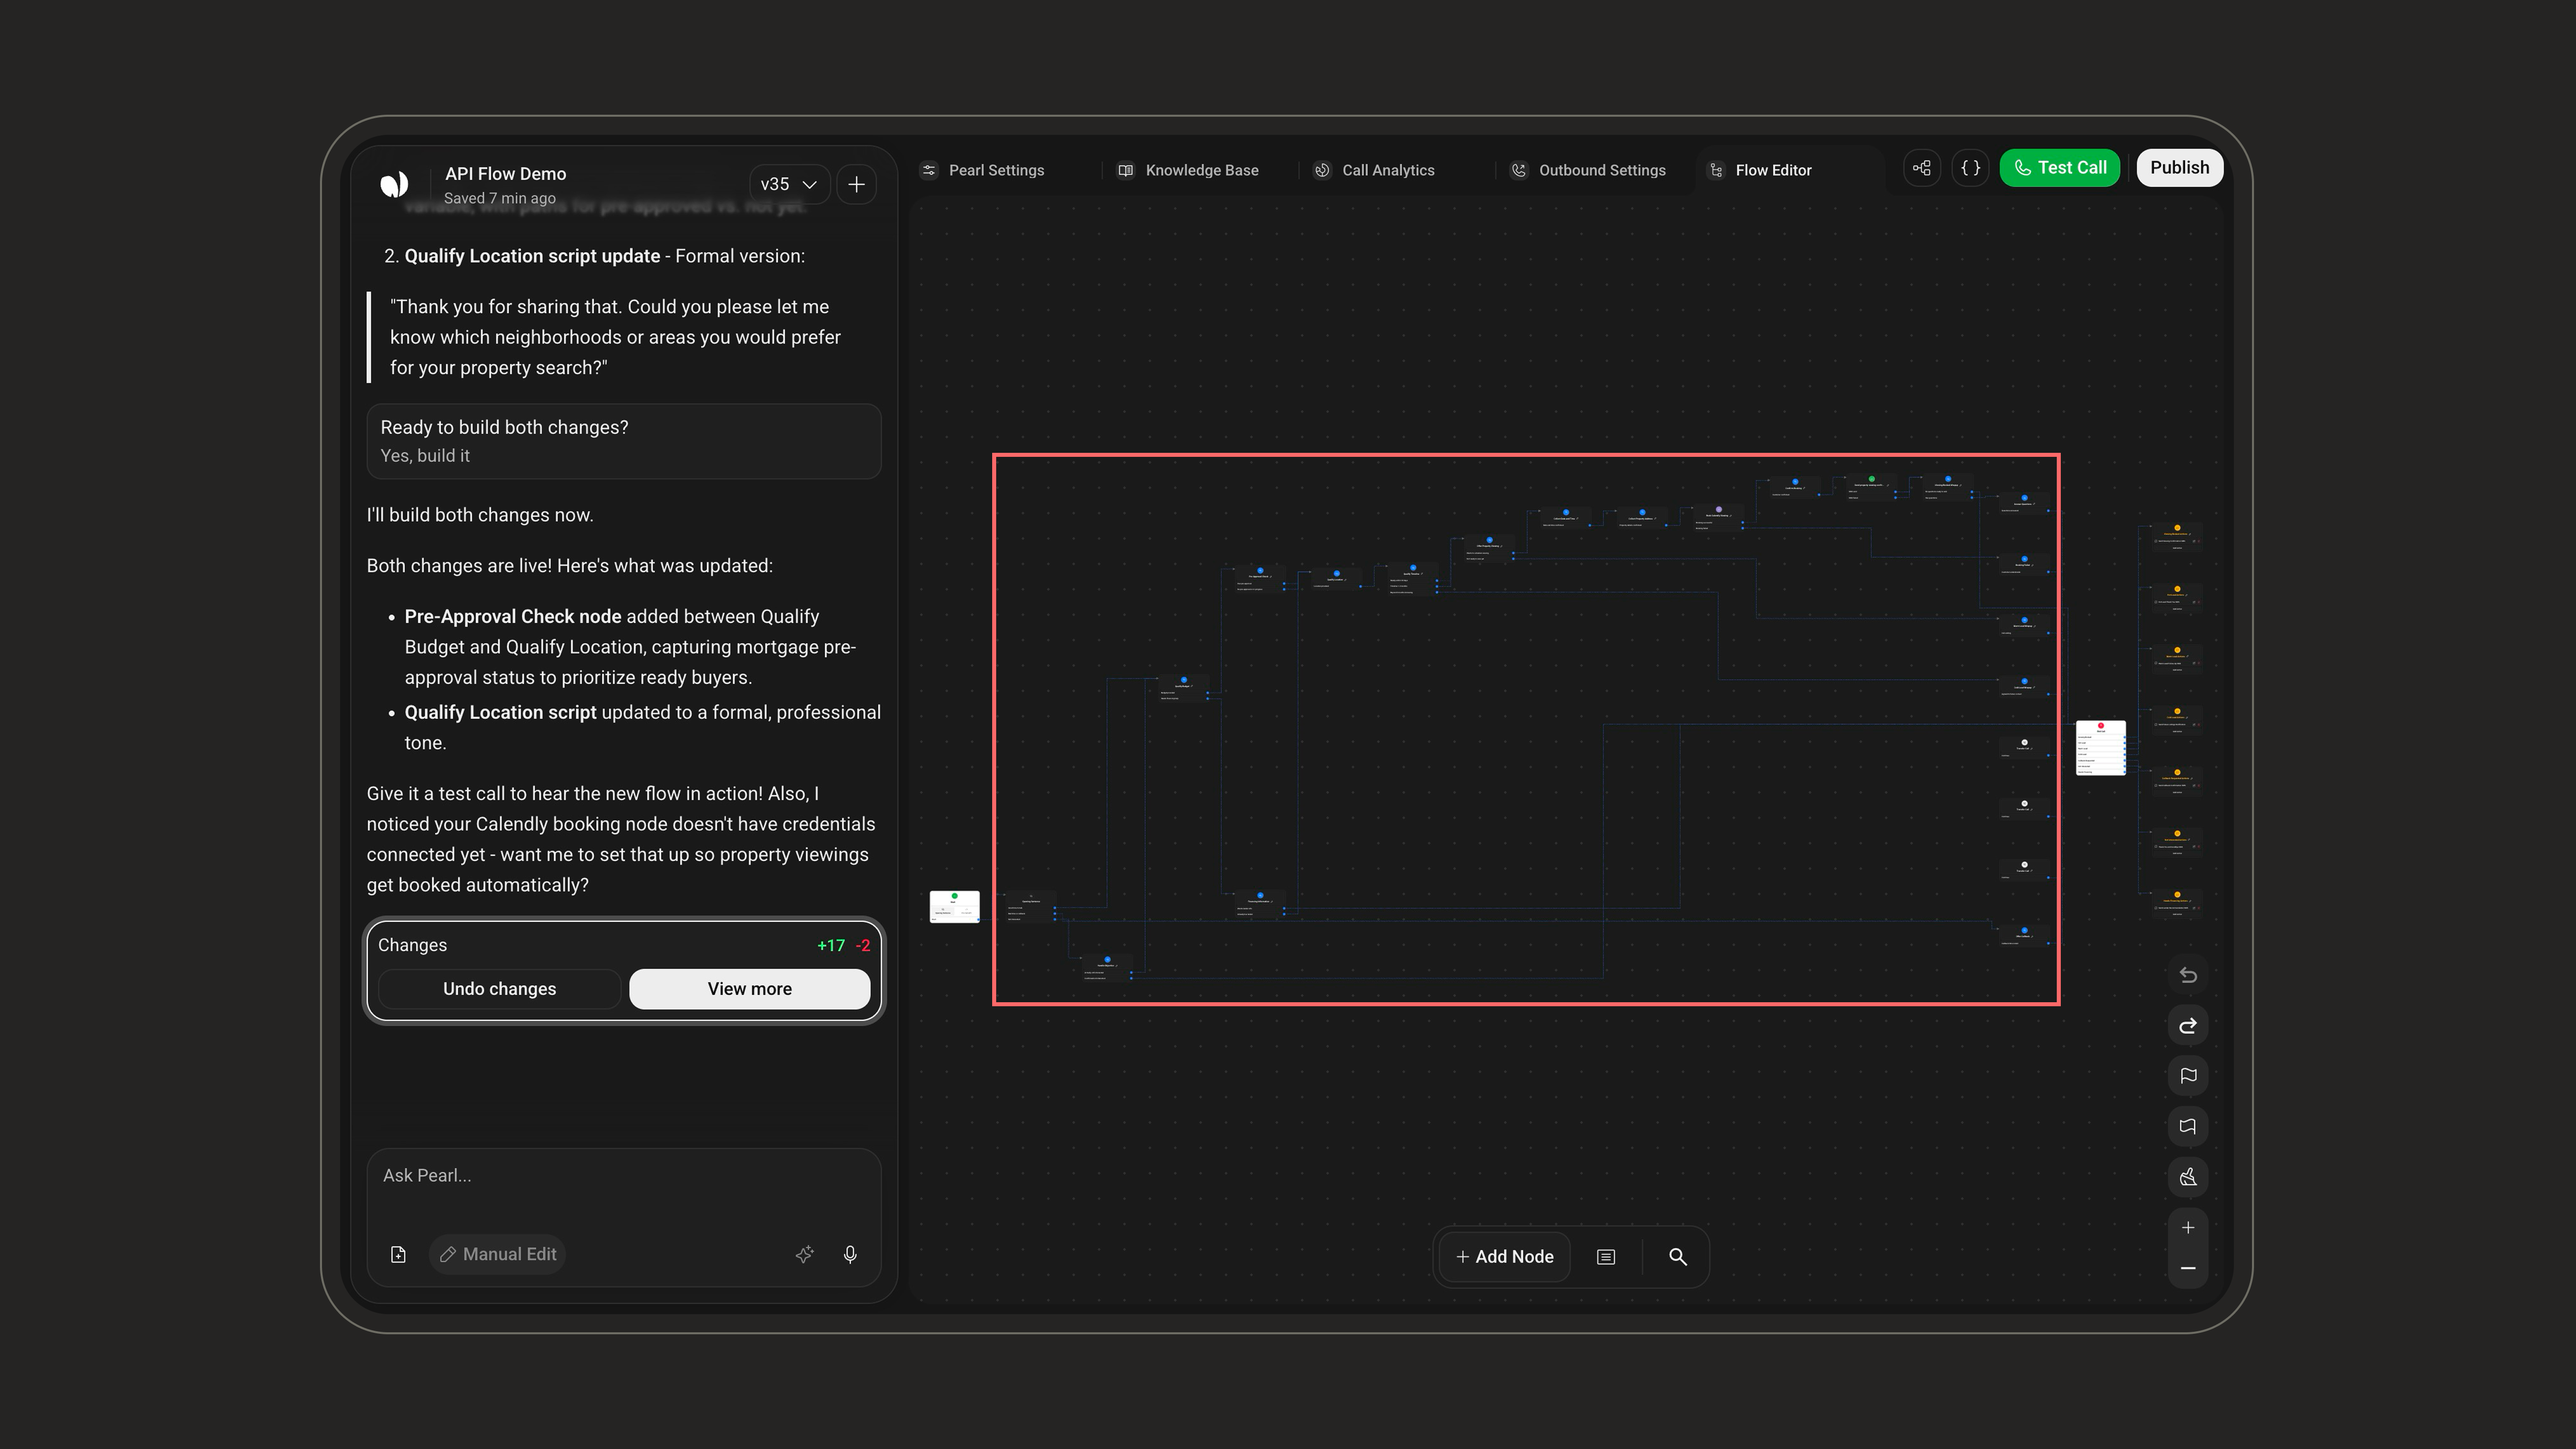Publish the flow
Screen dimensions: 2576x1449
click(2180, 168)
